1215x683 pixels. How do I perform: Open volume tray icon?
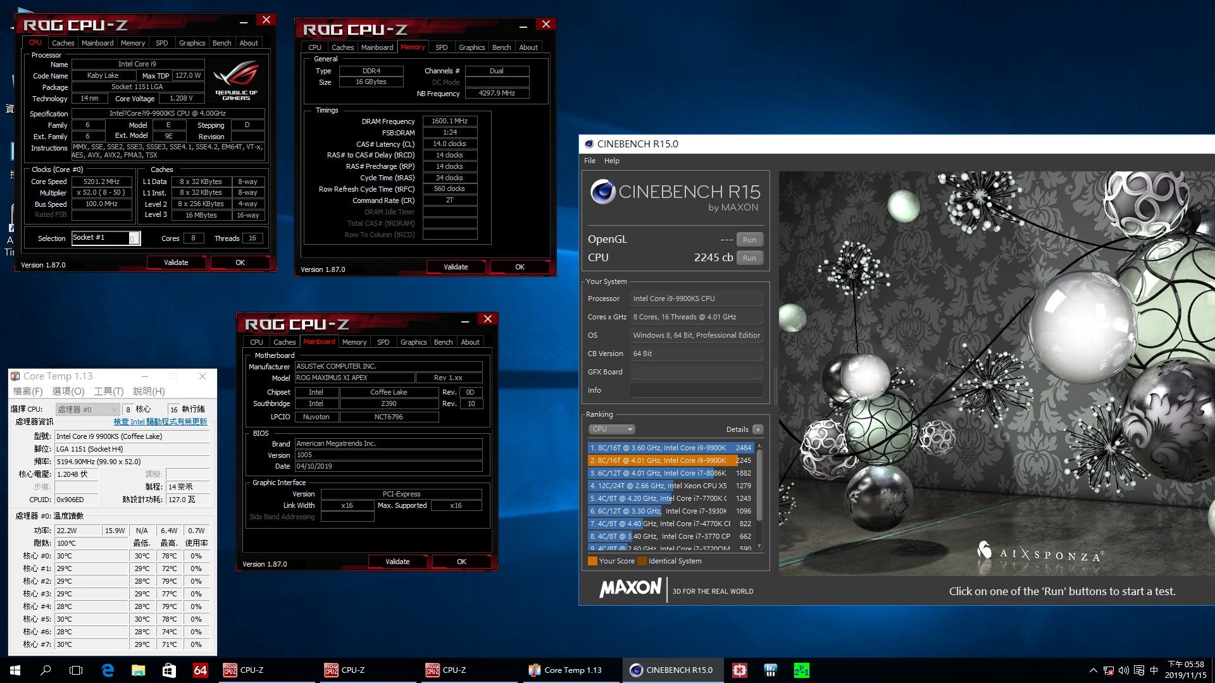click(1124, 670)
